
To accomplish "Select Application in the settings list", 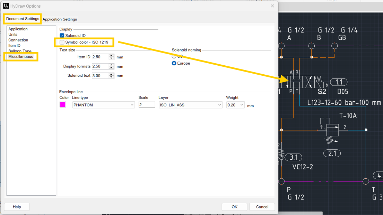I will click(x=18, y=29).
